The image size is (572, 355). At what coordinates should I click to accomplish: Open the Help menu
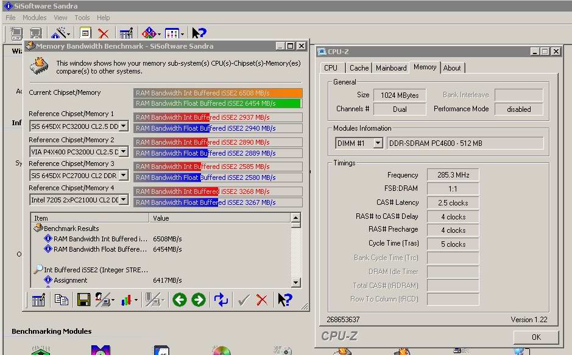(103, 18)
